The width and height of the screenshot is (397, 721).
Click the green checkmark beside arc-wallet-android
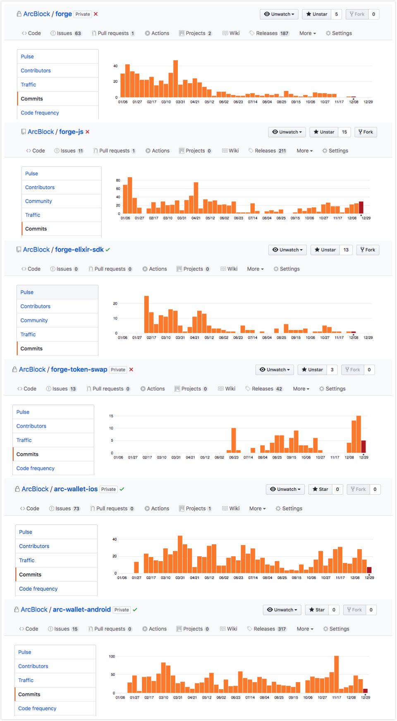[x=135, y=610]
